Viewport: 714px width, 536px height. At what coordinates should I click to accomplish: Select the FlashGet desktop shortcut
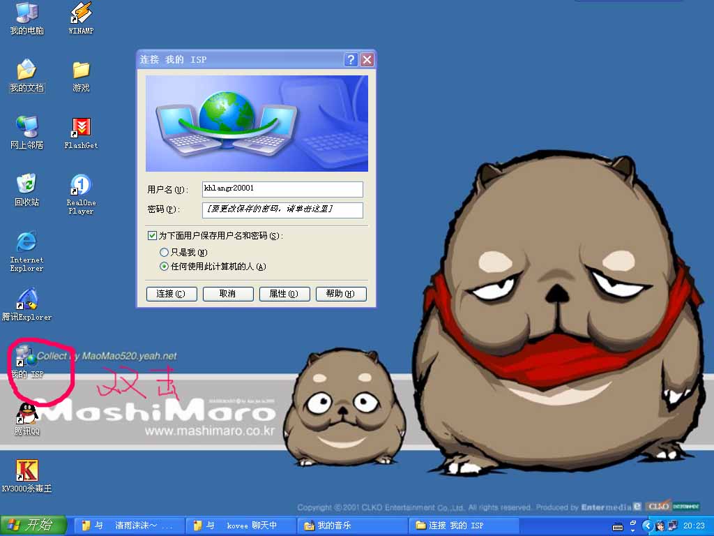(x=81, y=133)
